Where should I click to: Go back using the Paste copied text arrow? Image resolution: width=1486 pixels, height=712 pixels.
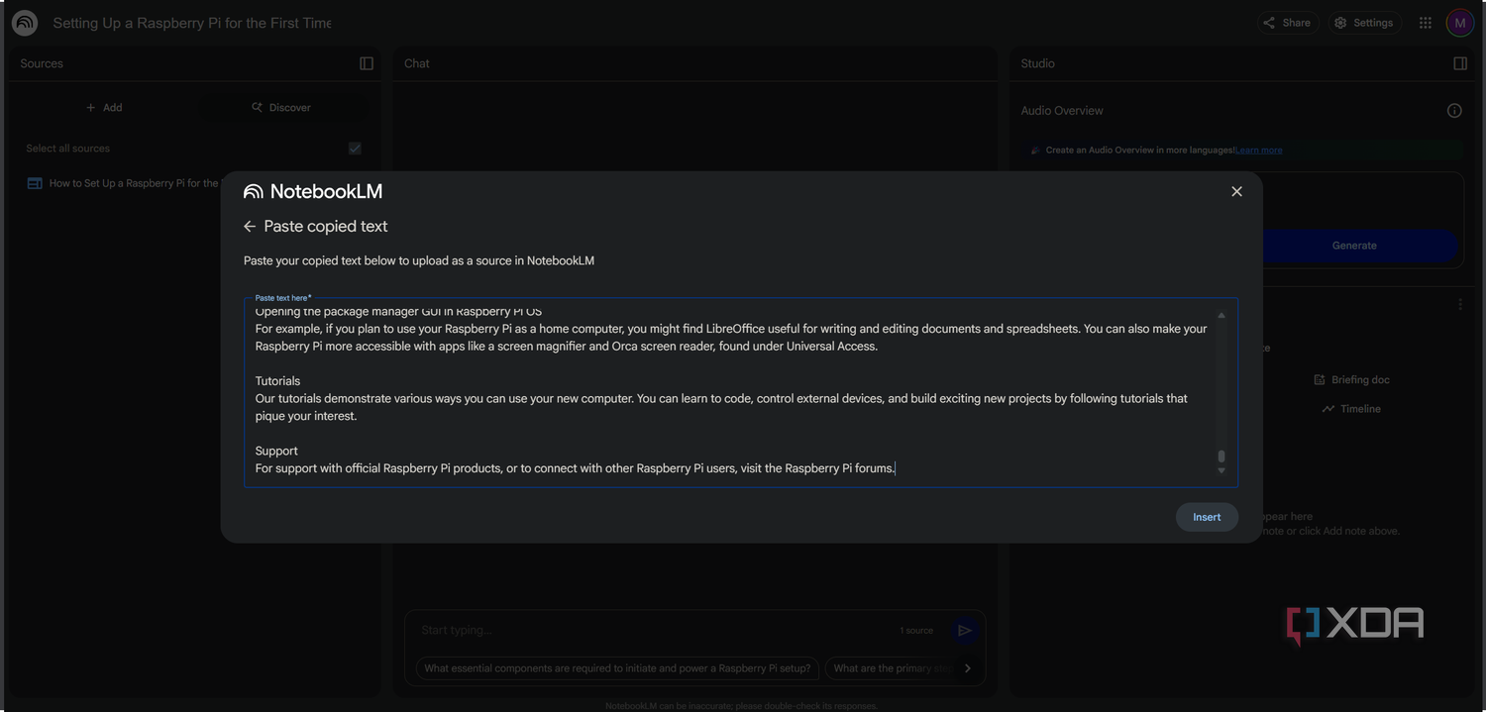coord(250,227)
